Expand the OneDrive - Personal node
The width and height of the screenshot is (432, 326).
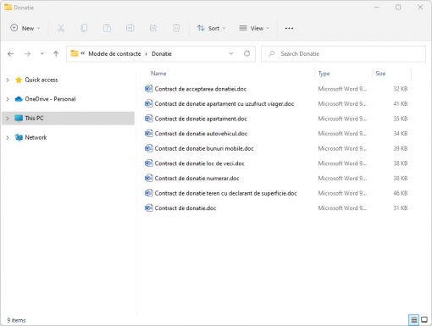pyautogui.click(x=8, y=99)
